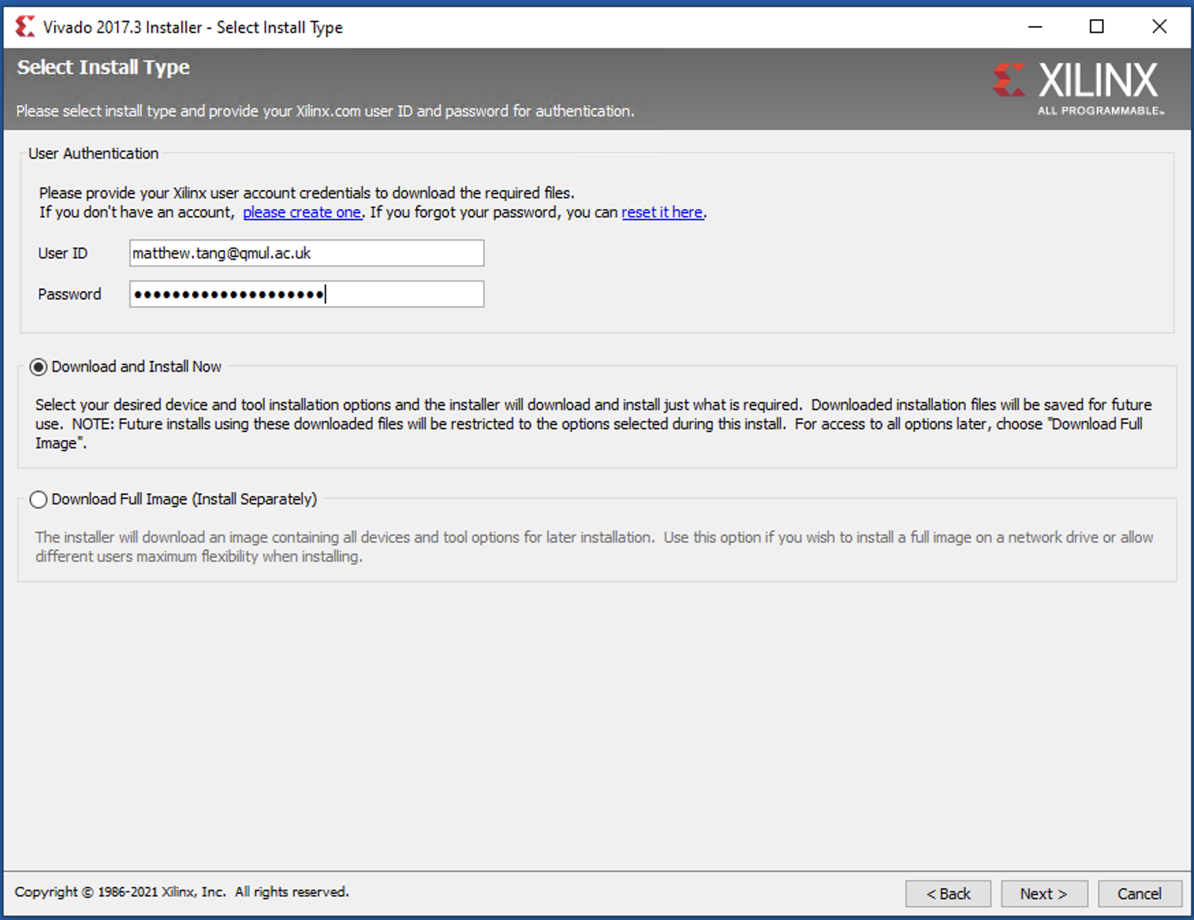Viewport: 1194px width, 920px height.
Task: Click the greyed Download Full Image description text
Action: (x=593, y=547)
